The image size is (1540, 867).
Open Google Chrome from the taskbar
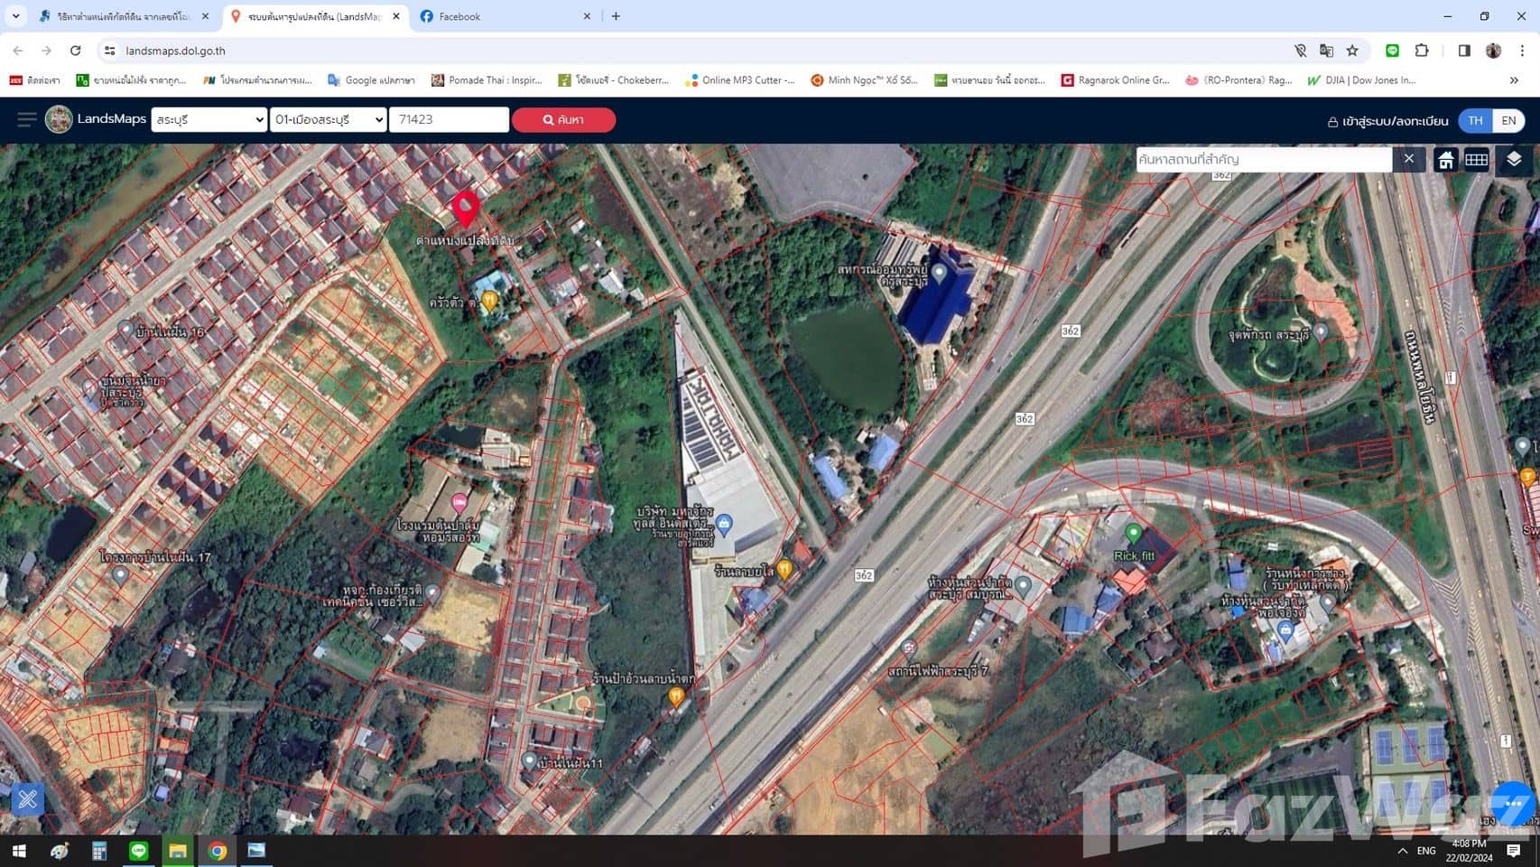tap(218, 851)
